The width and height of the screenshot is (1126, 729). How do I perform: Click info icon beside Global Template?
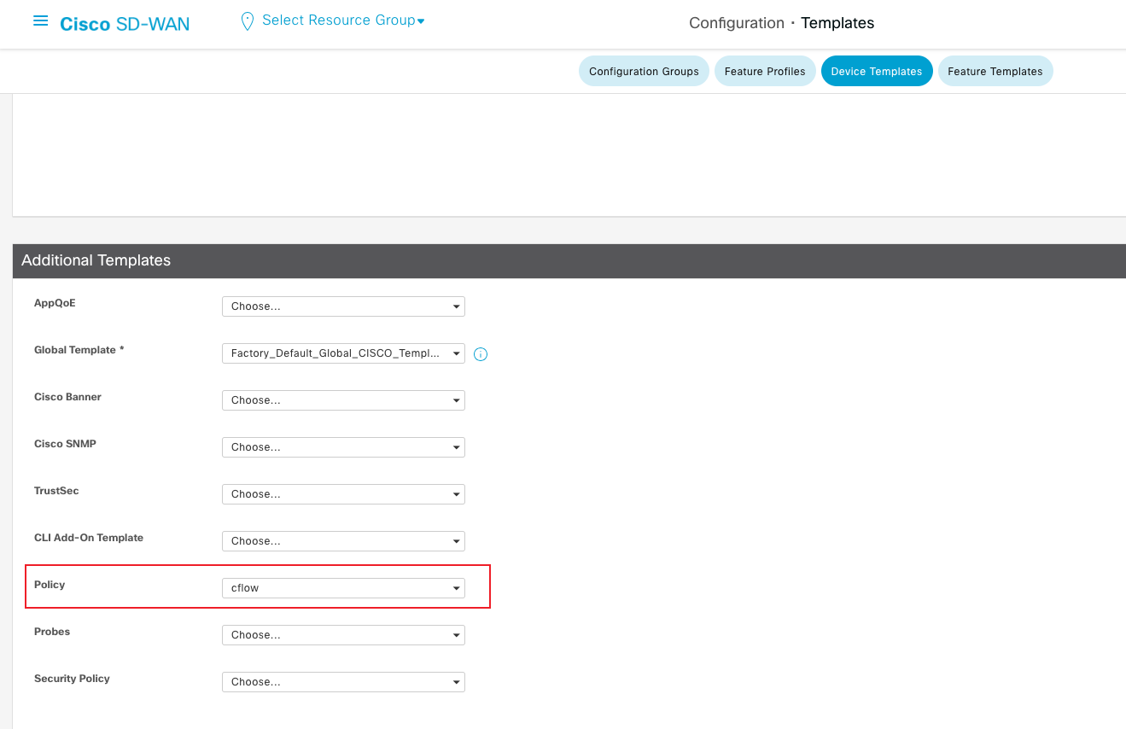481,354
